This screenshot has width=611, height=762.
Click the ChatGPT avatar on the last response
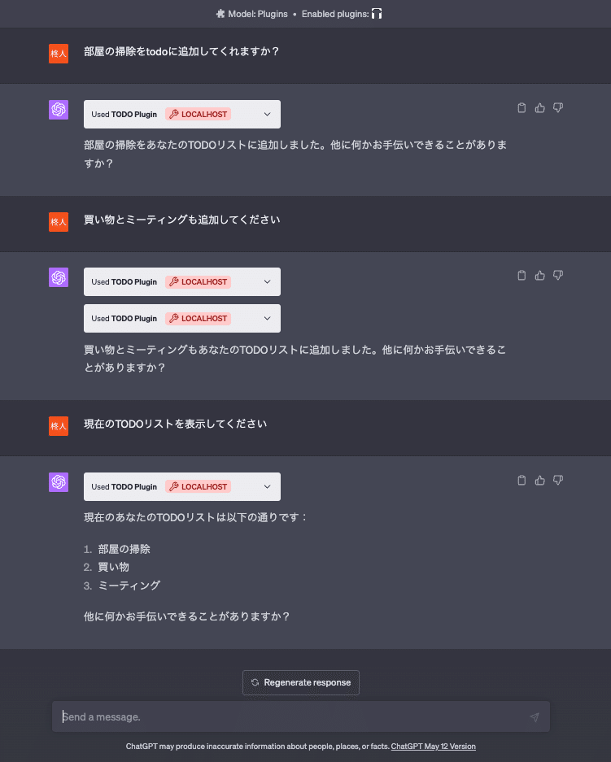[59, 482]
